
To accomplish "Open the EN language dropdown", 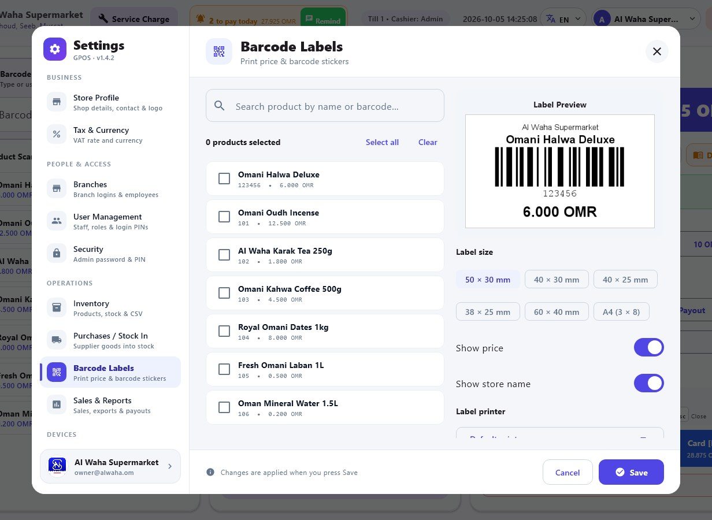I will point(562,19).
